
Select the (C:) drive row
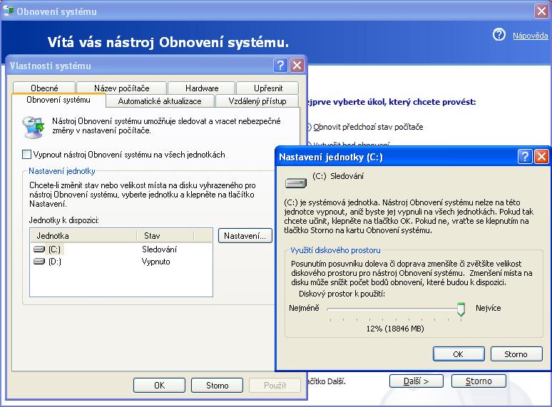121,249
